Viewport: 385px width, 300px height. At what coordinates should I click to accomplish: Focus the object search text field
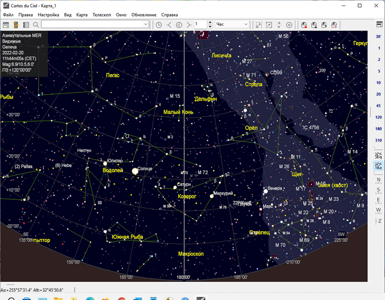tap(92, 24)
